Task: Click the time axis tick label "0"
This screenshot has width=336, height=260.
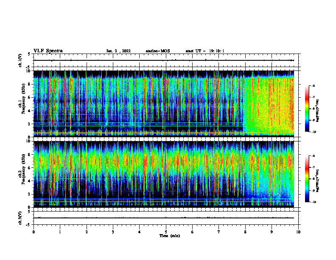Action: pyautogui.click(x=34, y=232)
